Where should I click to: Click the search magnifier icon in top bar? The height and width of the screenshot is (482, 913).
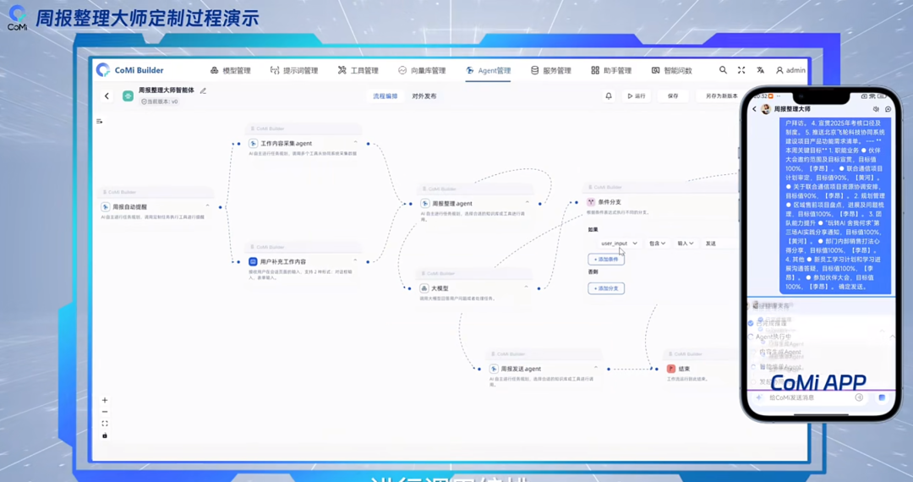pos(723,70)
